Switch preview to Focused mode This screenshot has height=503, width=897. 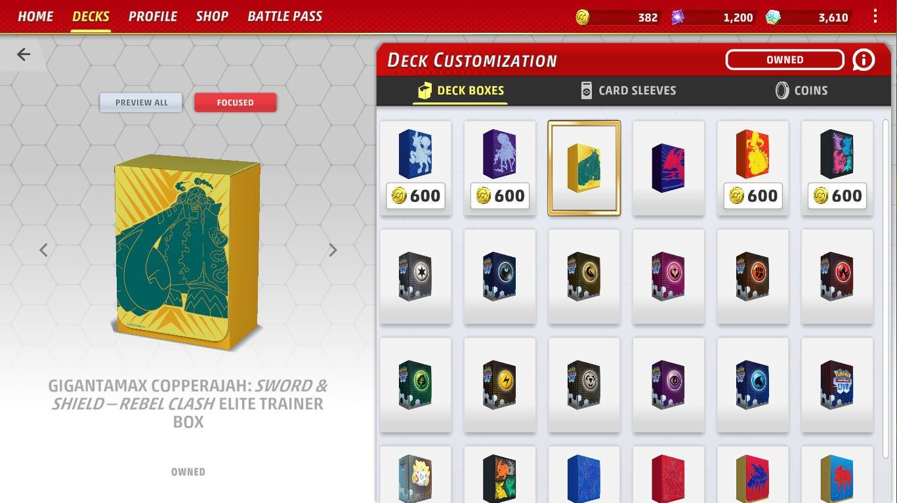235,102
